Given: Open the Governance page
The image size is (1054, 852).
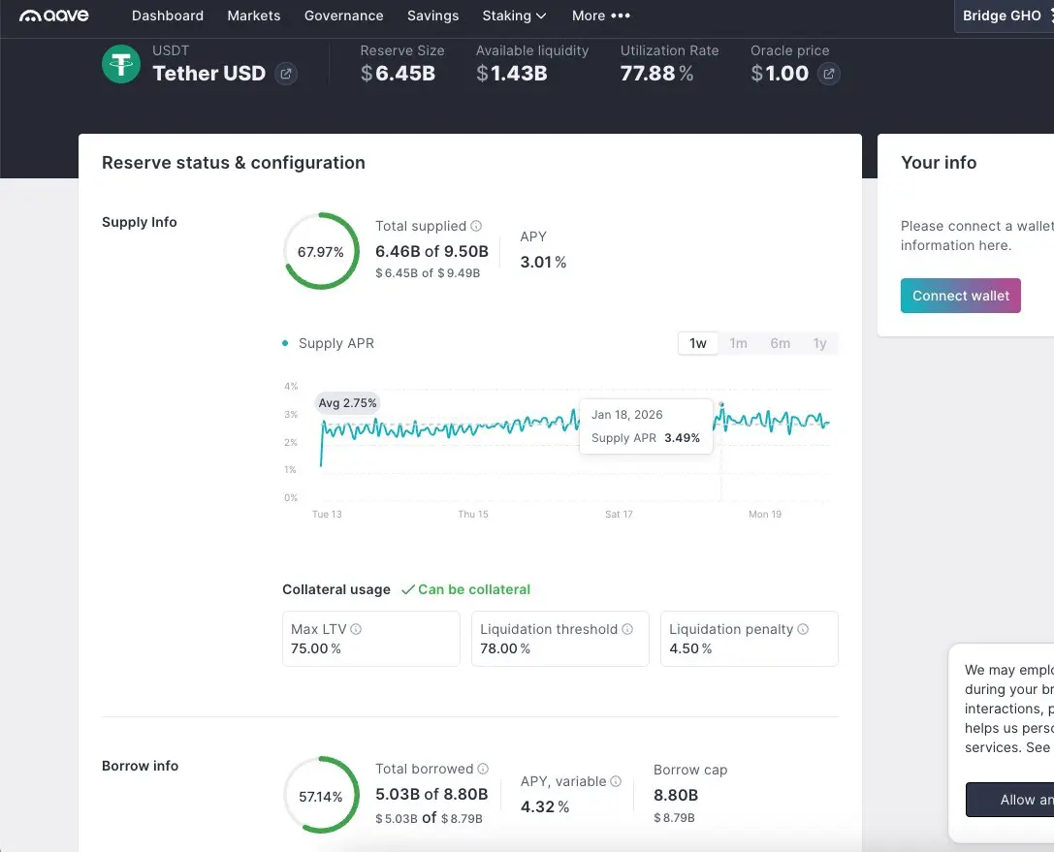Looking at the screenshot, I should (343, 16).
